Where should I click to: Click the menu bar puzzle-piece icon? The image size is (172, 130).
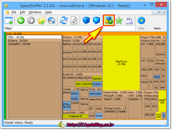8,12
